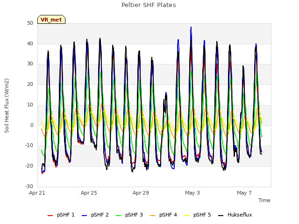The image size is (299, 224).
Task: Click the May 7 date tick label
Action: (x=244, y=193)
